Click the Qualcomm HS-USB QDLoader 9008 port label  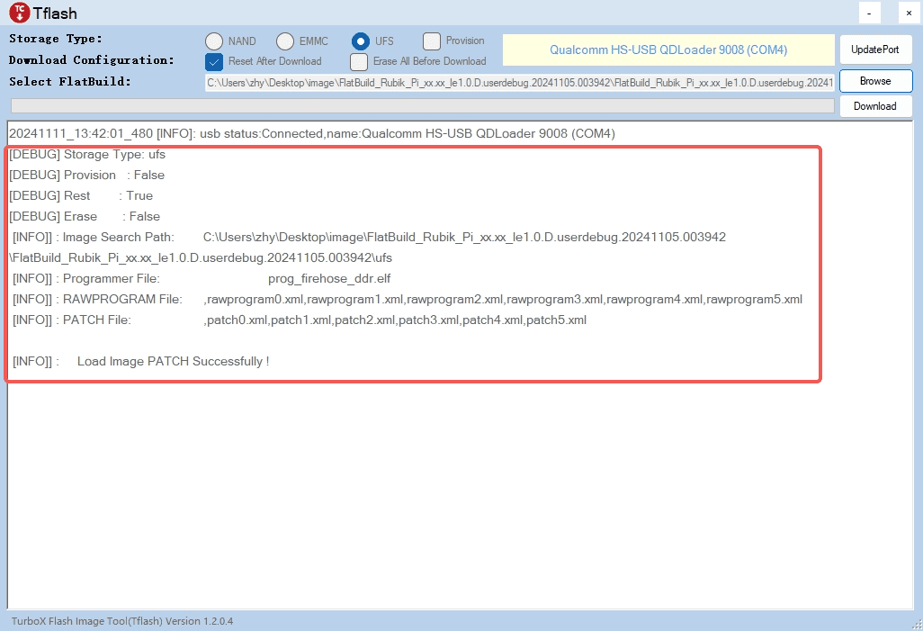(668, 50)
